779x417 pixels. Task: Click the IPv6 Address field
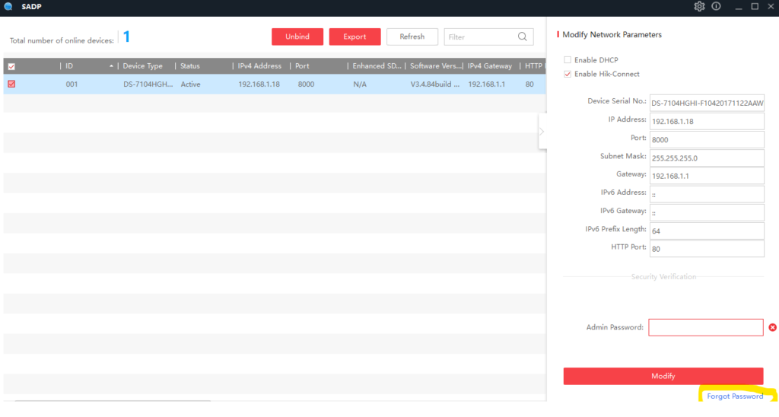(x=707, y=194)
